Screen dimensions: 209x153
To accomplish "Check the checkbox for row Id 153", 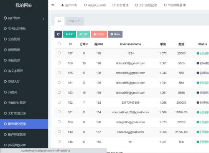I will [59, 92].
